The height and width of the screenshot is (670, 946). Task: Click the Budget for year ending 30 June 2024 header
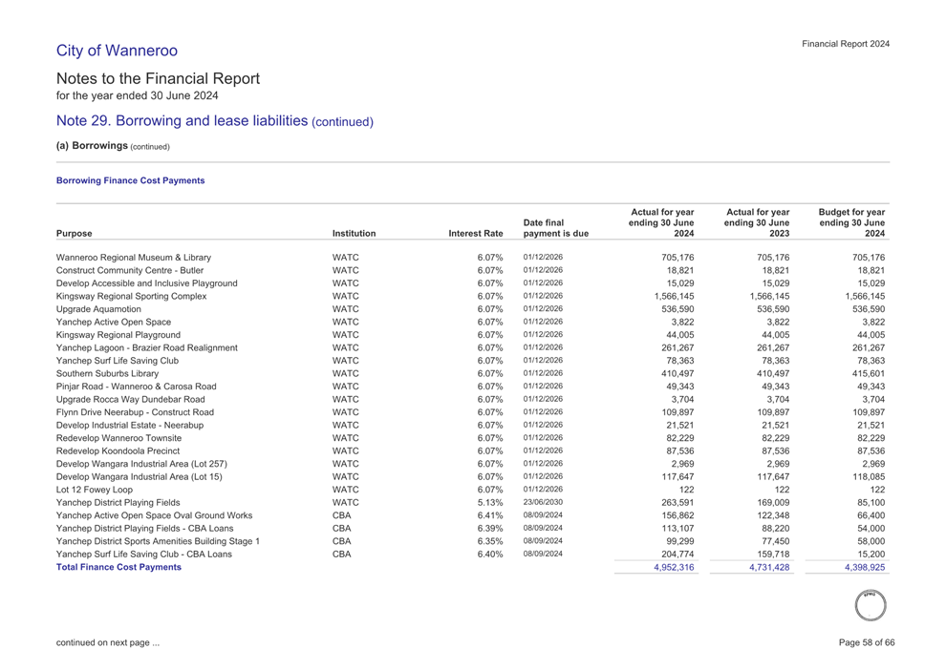[x=848, y=222]
